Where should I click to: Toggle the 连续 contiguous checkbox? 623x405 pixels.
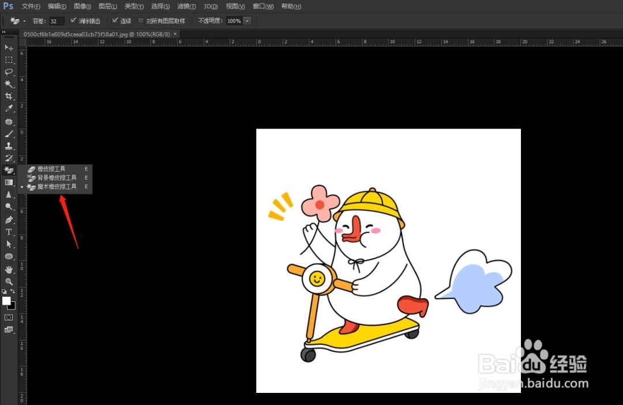pos(115,21)
